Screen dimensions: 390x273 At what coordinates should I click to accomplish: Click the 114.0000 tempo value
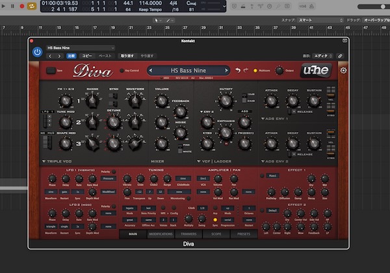click(150, 3)
